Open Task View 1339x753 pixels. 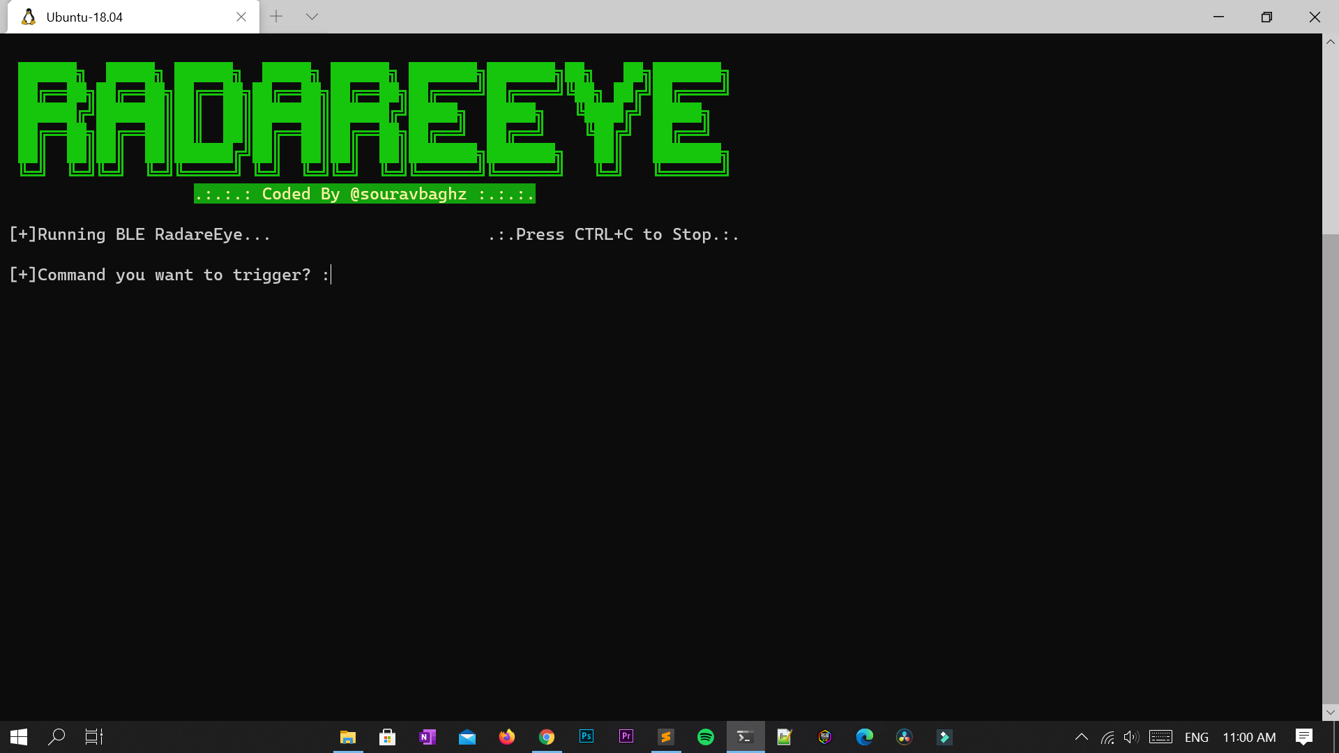click(x=93, y=737)
